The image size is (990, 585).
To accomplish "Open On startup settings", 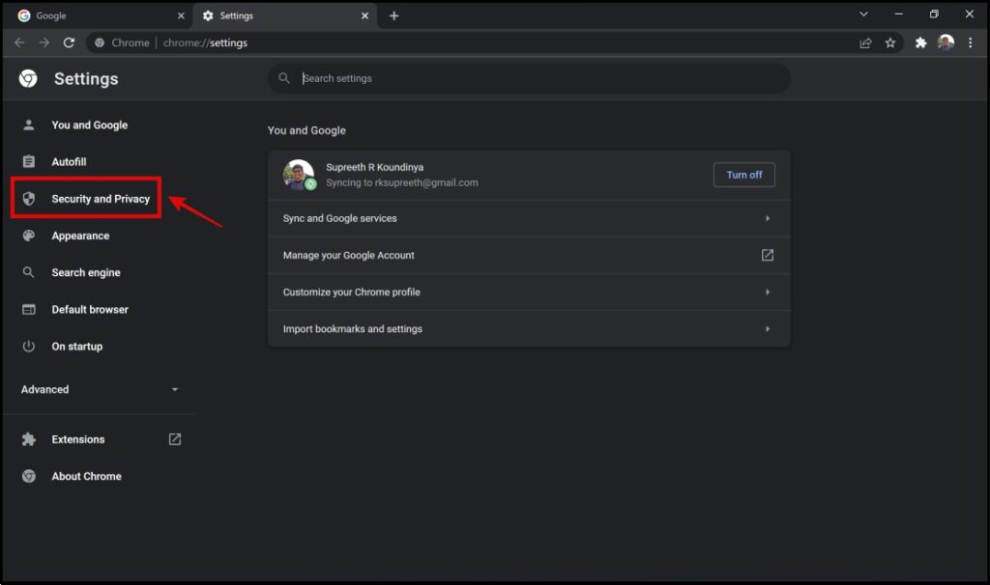I will (x=77, y=347).
